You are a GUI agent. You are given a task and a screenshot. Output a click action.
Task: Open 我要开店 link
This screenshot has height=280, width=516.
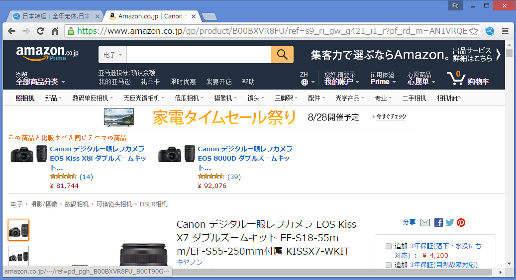pos(219,82)
